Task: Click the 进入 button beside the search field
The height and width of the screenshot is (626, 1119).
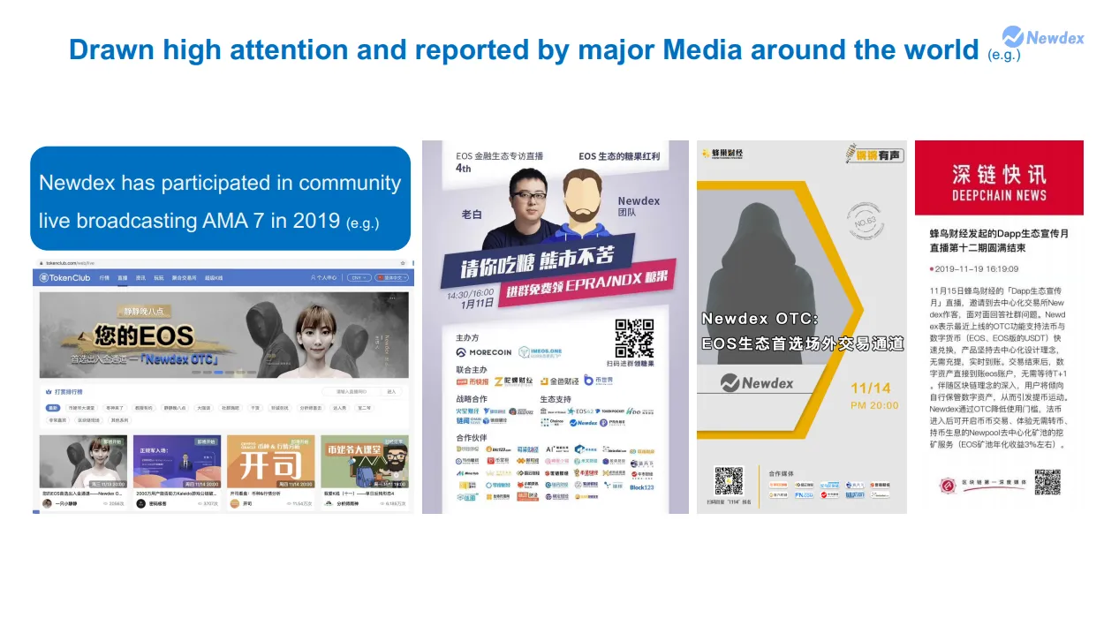Action: coord(392,391)
